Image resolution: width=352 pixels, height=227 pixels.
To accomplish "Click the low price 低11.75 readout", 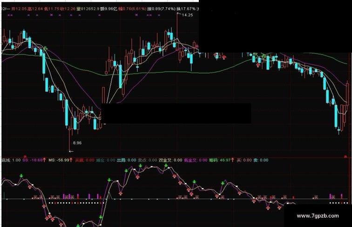I will pos(52,9).
